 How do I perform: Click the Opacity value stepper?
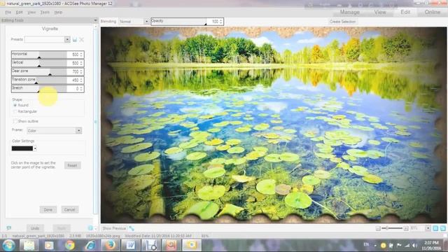(221, 22)
